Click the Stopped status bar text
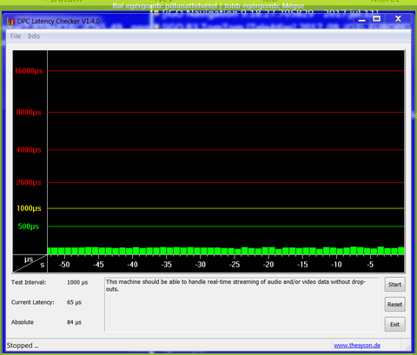Viewport: 417px width, 355px height. click(23, 345)
